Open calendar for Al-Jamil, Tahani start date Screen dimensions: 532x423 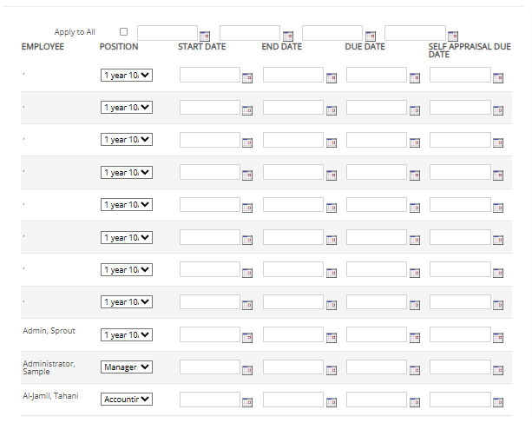[247, 402]
